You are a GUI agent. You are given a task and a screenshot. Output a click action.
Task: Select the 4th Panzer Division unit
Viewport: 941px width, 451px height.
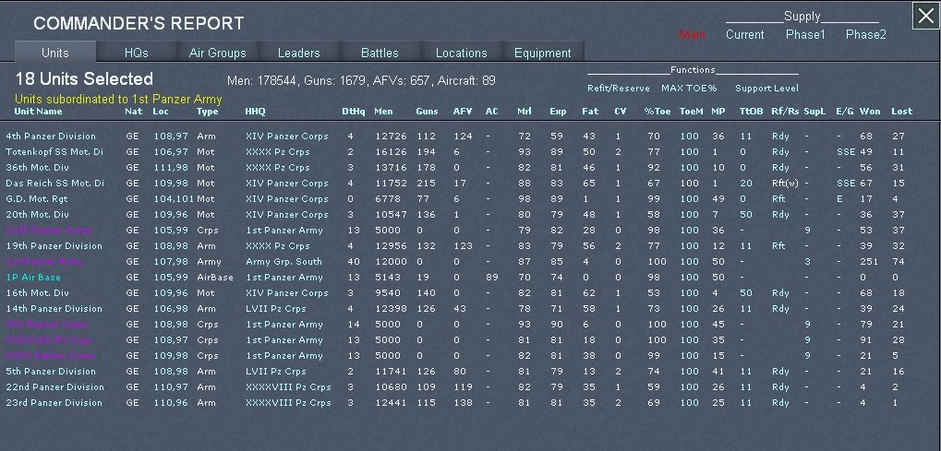[x=51, y=136]
